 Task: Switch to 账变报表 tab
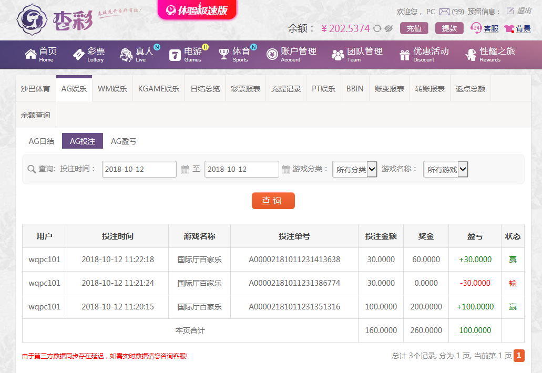tap(389, 89)
